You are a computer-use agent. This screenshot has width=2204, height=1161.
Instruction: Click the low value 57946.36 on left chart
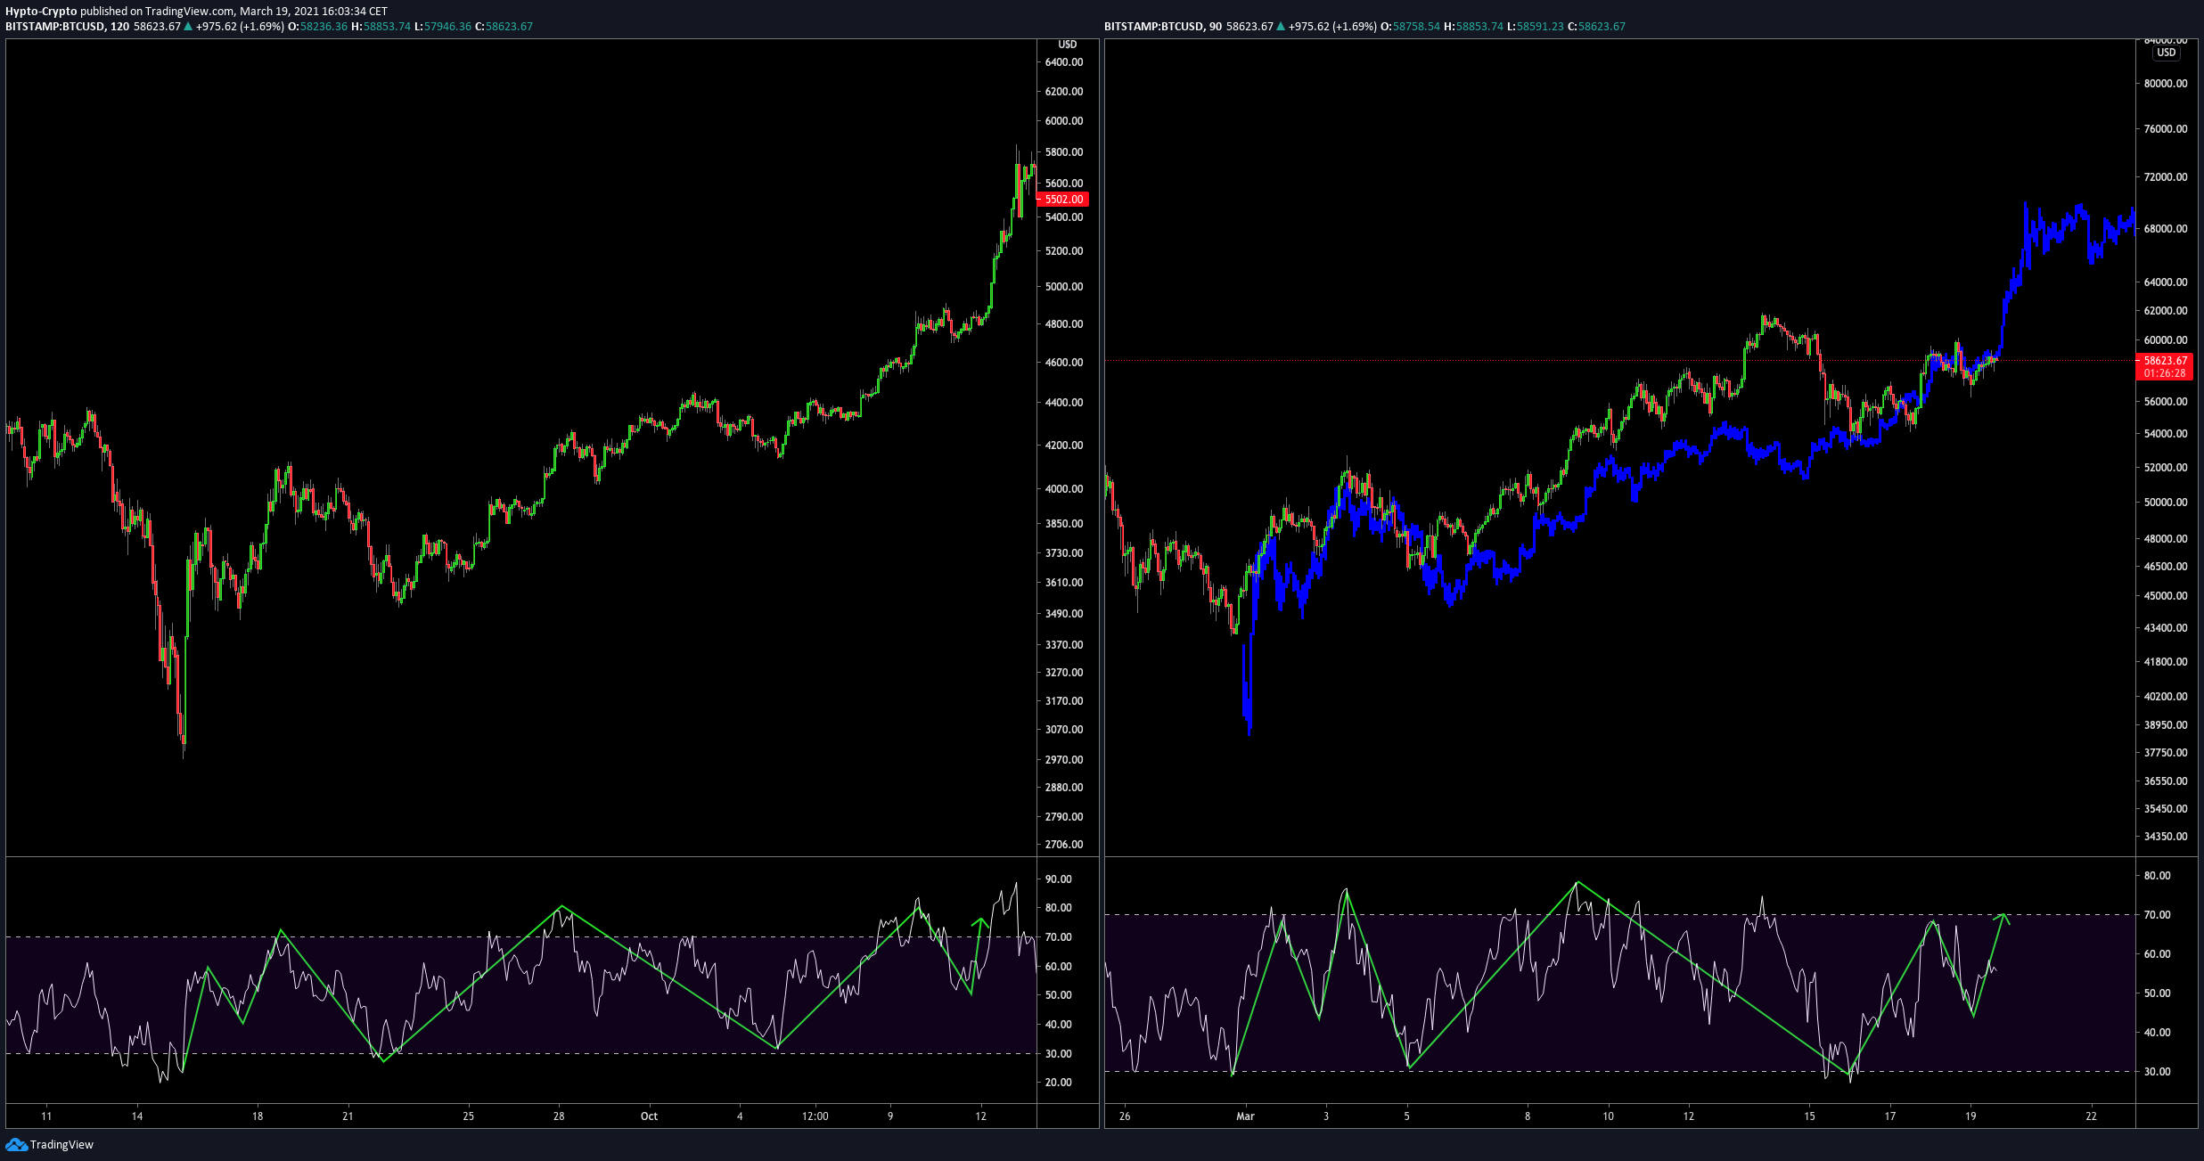447,27
